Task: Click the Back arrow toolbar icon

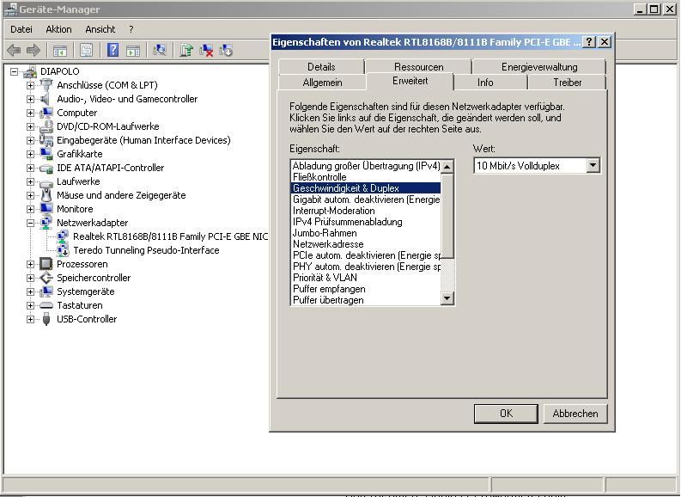Action: click(14, 51)
